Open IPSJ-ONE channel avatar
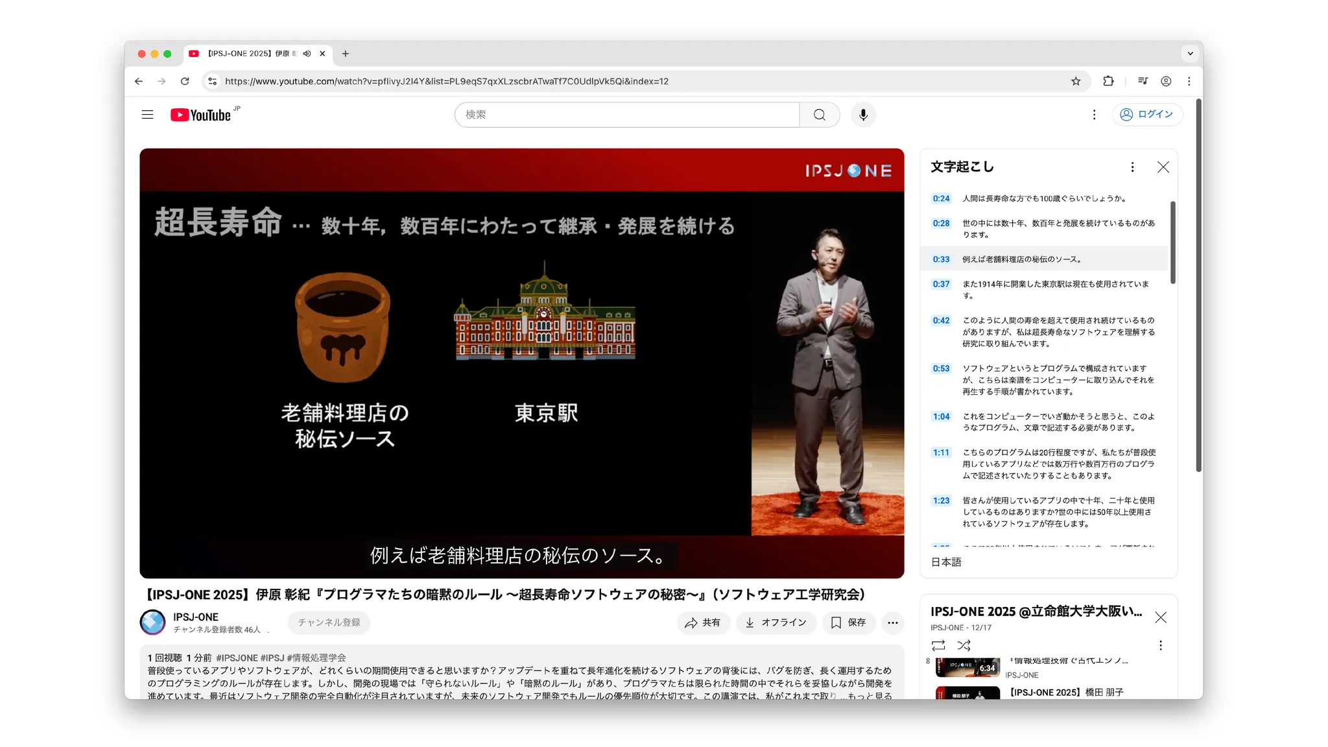Screen dimensions: 1328x747 click(153, 622)
